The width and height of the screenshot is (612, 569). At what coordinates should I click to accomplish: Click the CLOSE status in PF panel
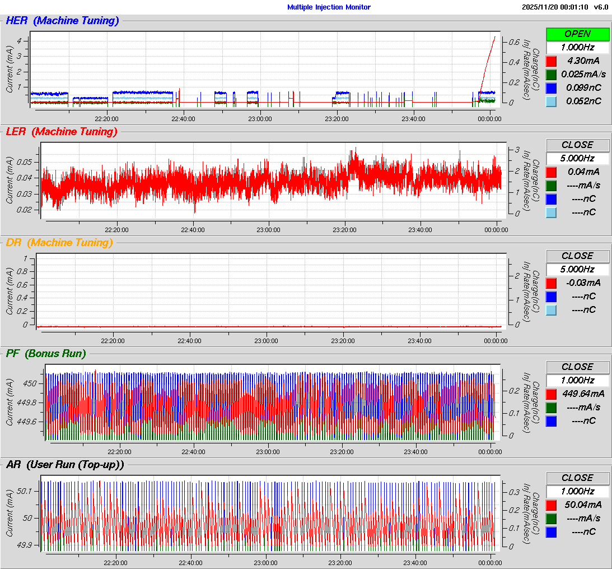coord(577,367)
